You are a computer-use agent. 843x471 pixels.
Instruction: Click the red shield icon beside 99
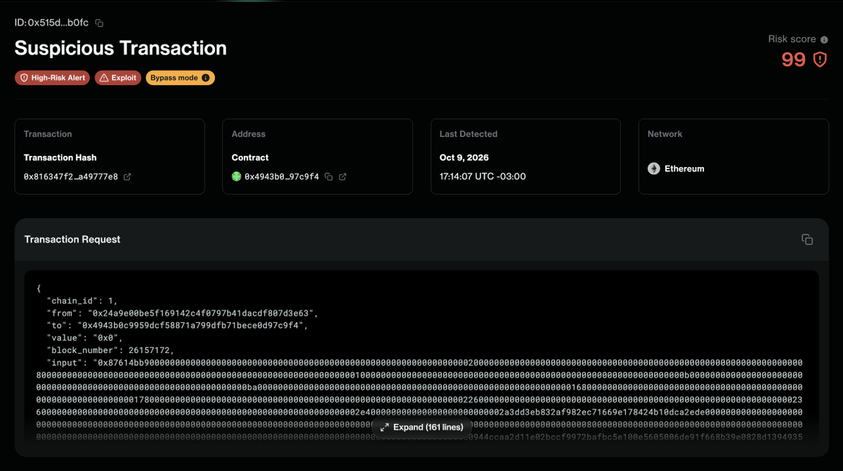pos(820,60)
